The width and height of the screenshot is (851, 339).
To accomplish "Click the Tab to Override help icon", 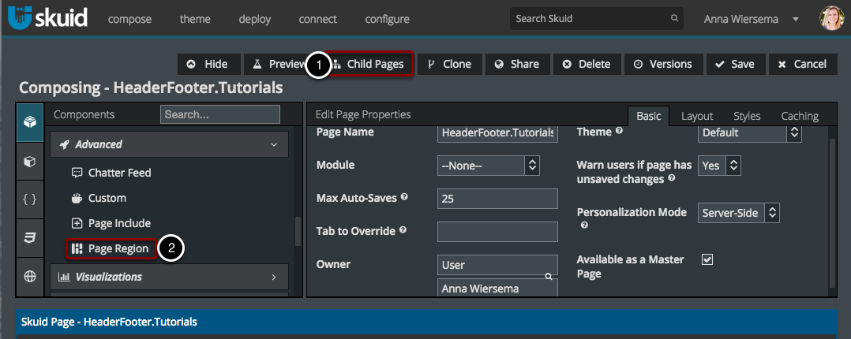I will coord(403,230).
